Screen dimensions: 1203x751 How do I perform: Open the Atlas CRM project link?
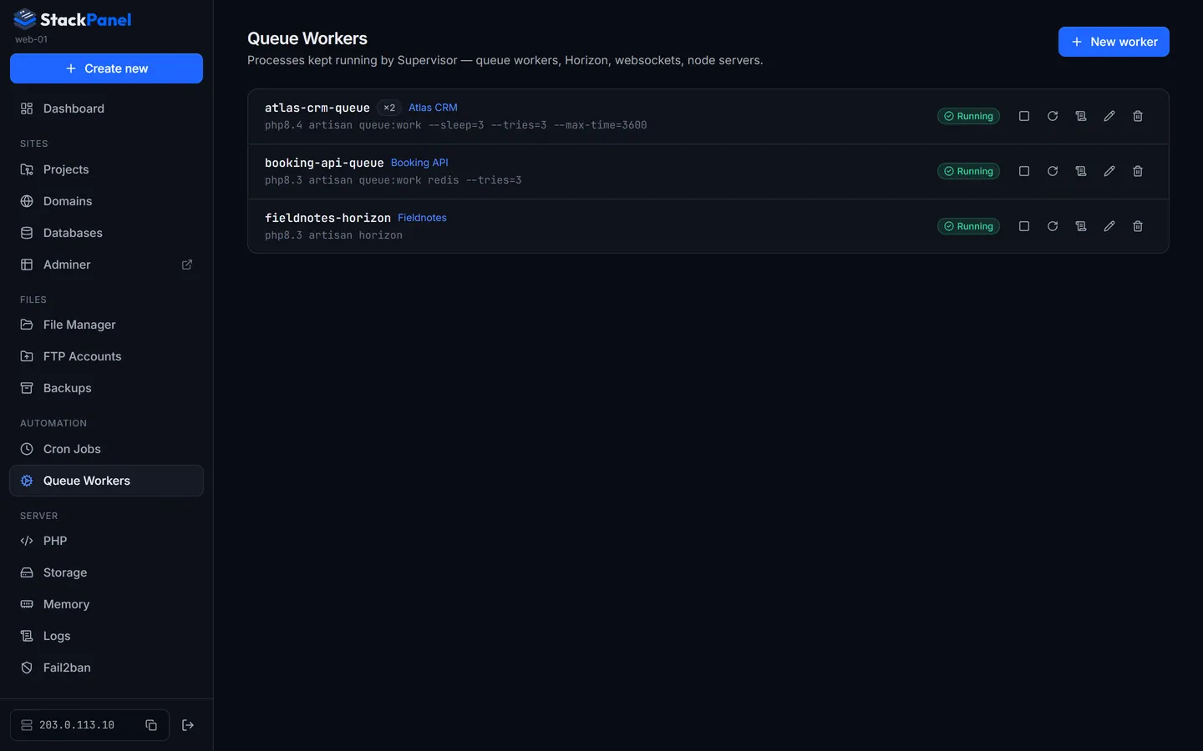click(x=433, y=108)
